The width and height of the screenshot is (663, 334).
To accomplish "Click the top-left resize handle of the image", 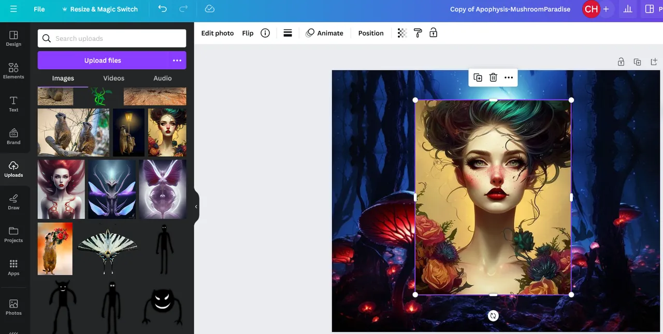I will pyautogui.click(x=415, y=100).
